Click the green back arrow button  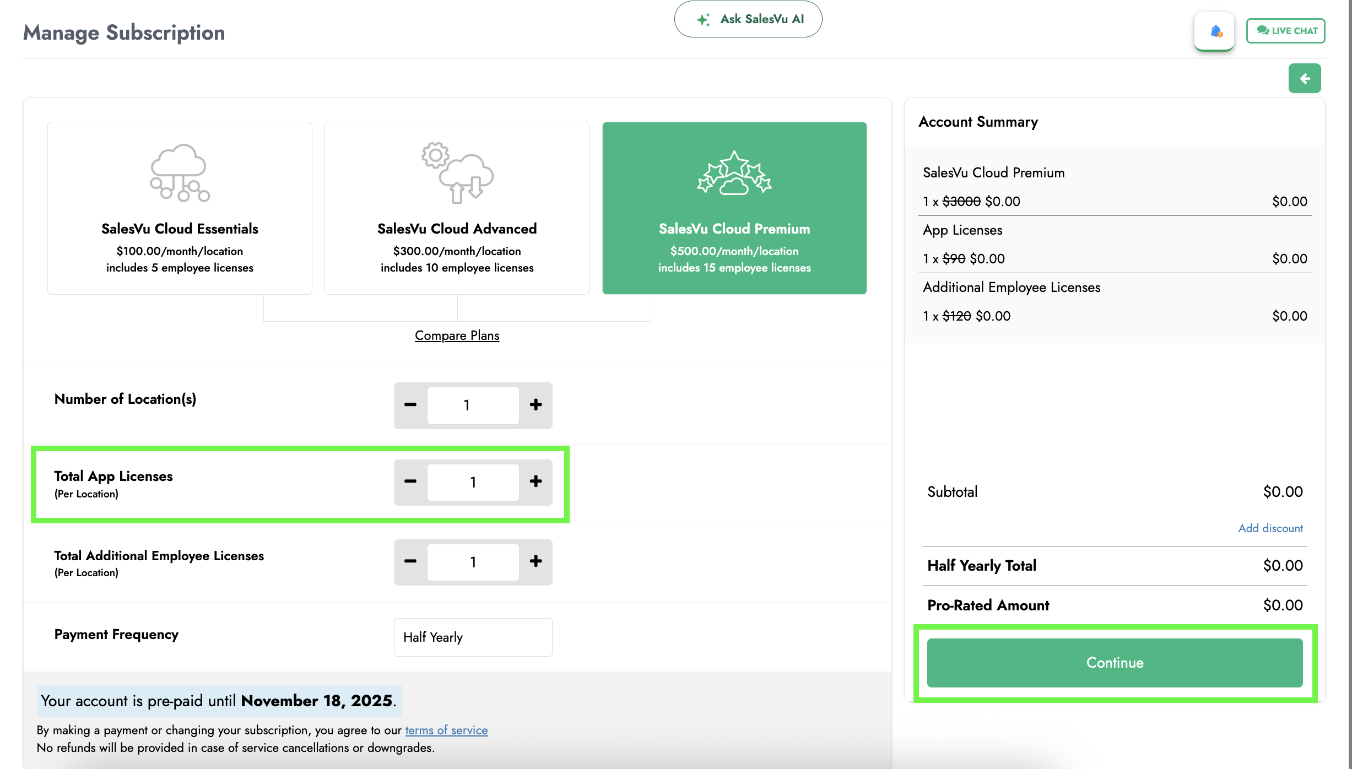[x=1304, y=79]
